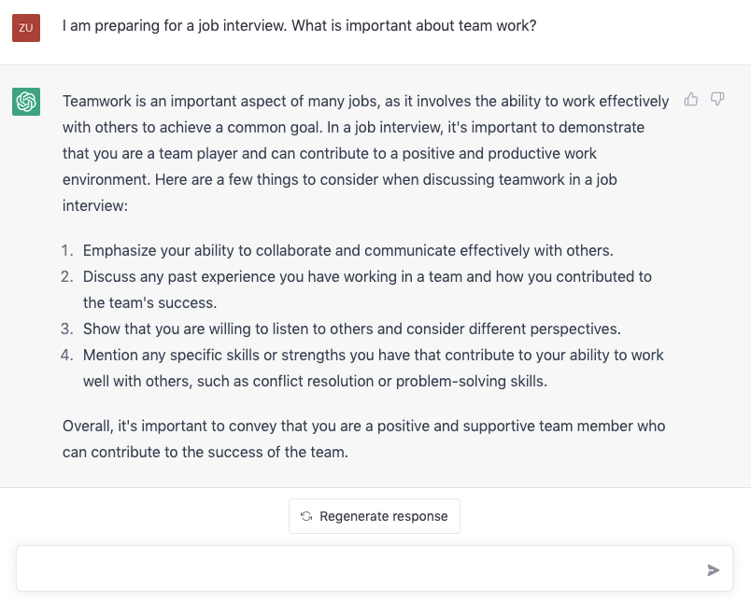Image resolution: width=751 pixels, height=602 pixels.
Task: Click the green ChatGPT logo avatar
Action: 26,102
